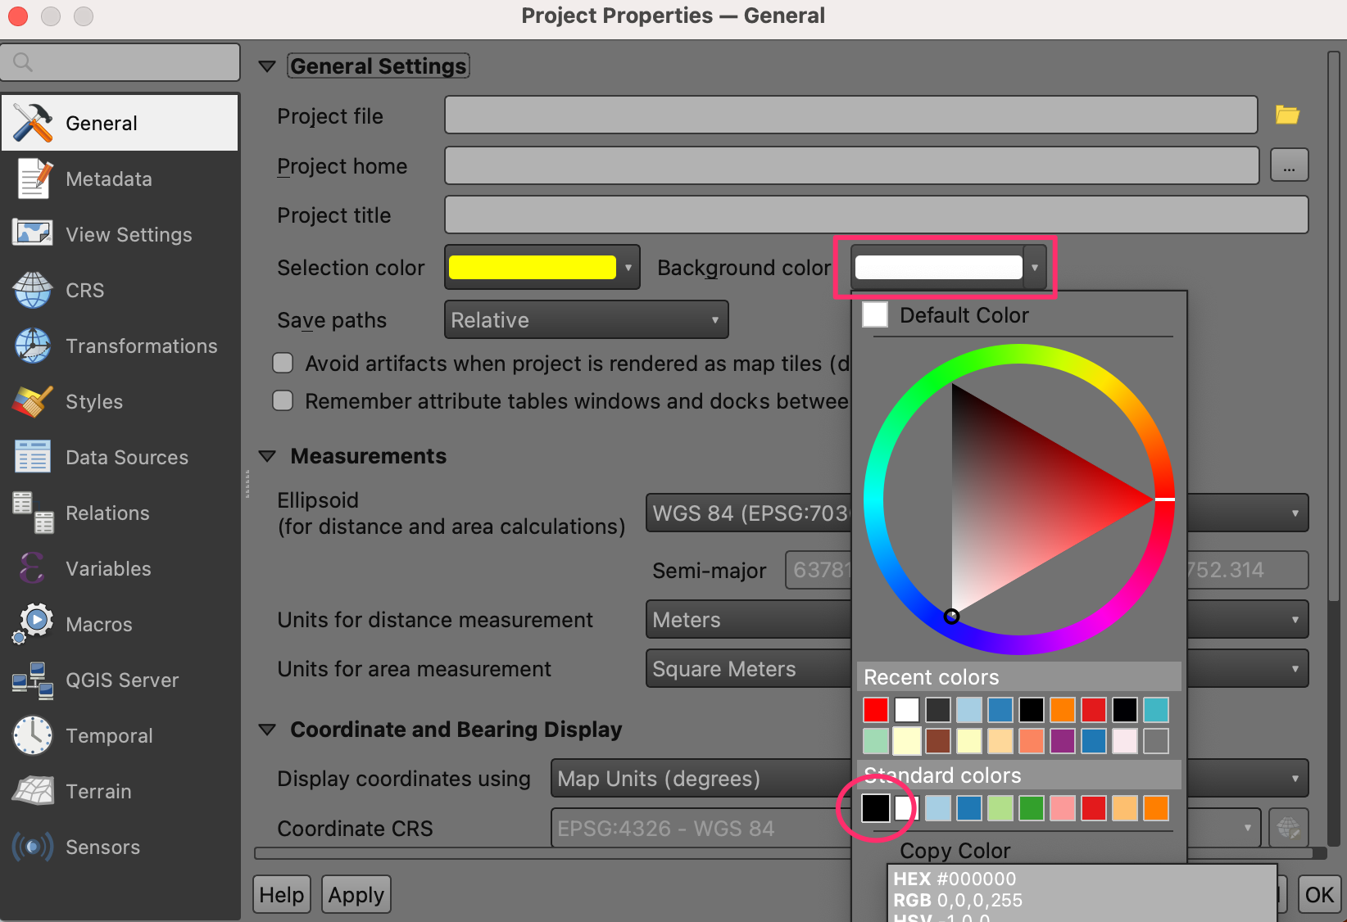Choose Default Color from color menu
The height and width of the screenshot is (922, 1347).
pyautogui.click(x=964, y=315)
